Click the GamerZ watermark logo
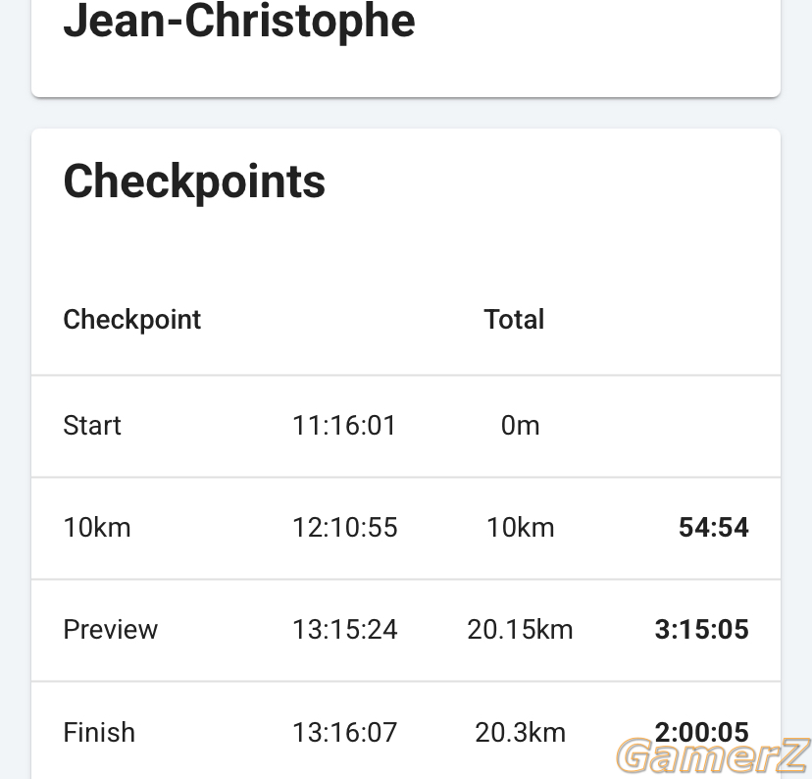The height and width of the screenshot is (779, 812). coord(714,756)
